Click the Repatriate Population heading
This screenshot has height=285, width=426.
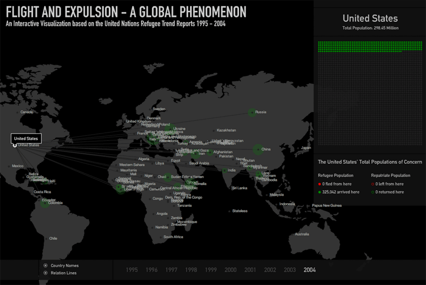[x=391, y=175]
